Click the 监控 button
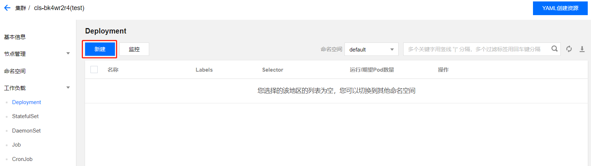 (x=134, y=49)
